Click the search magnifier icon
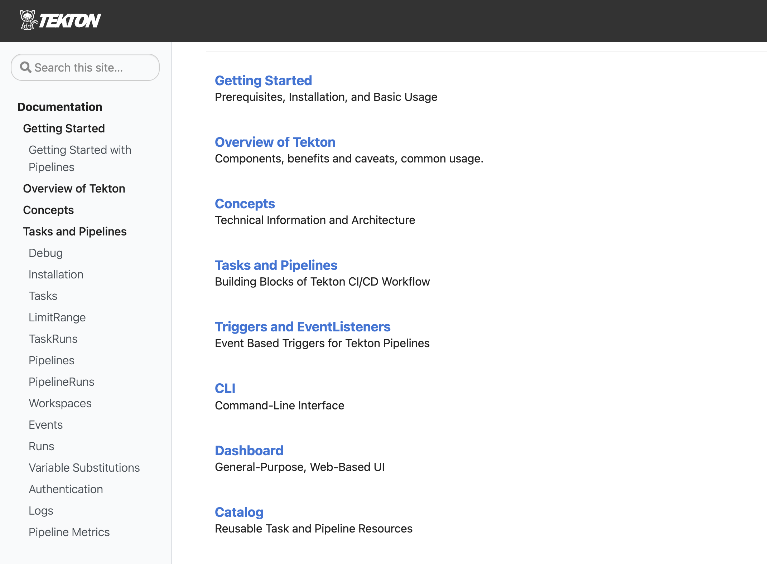This screenshot has width=767, height=564. pyautogui.click(x=25, y=67)
